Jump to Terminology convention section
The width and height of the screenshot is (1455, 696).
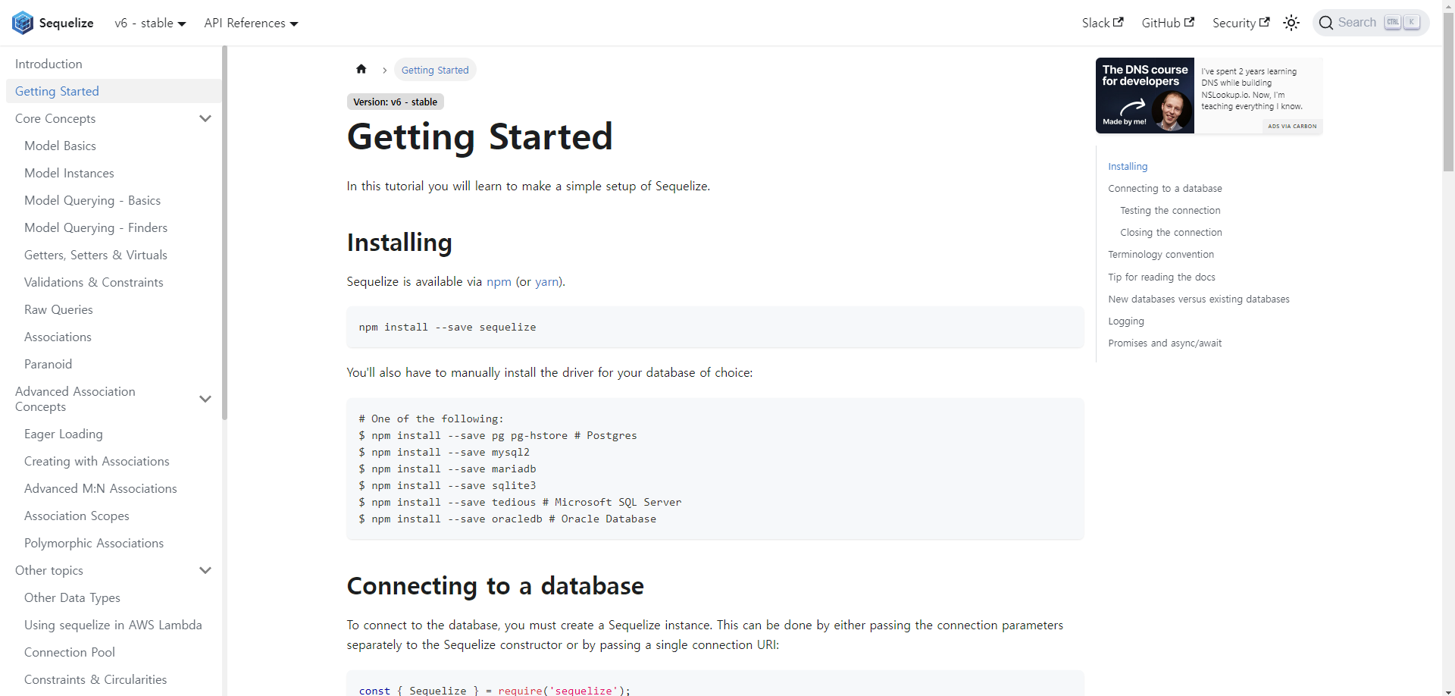(1161, 254)
